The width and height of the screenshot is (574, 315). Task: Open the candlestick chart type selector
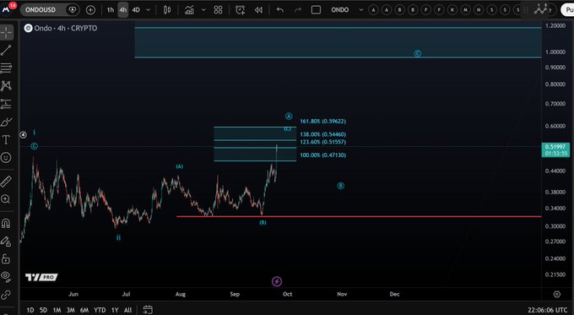167,10
